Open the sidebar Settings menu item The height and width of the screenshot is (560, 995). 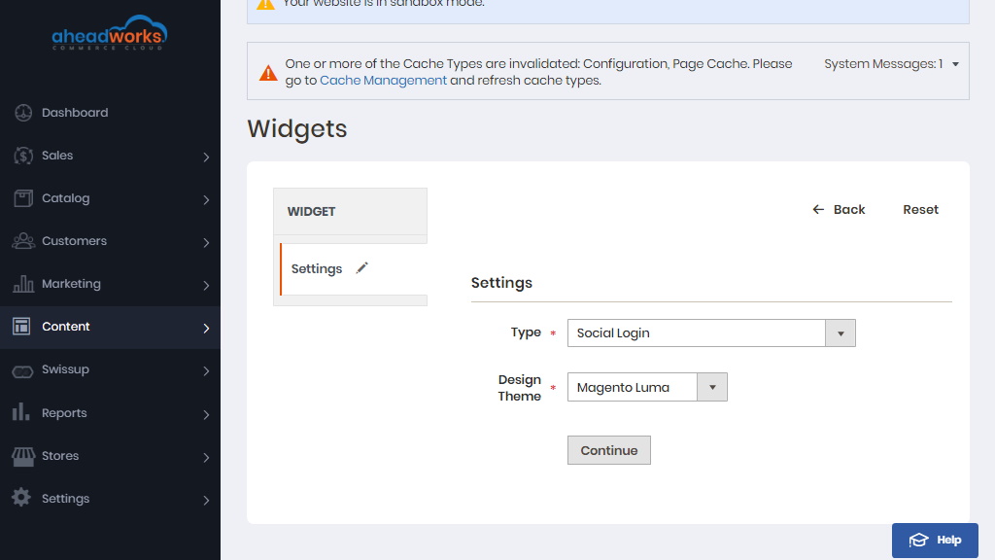(110, 499)
